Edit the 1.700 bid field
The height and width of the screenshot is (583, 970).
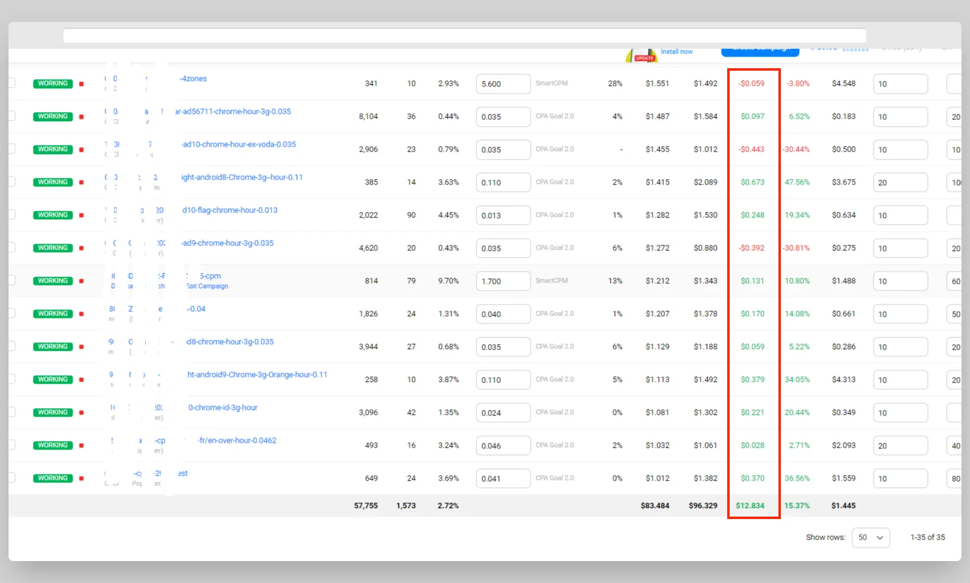click(x=503, y=281)
